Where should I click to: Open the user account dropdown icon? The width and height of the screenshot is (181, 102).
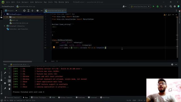124,7
